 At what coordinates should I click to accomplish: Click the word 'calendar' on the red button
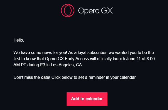click(94, 99)
